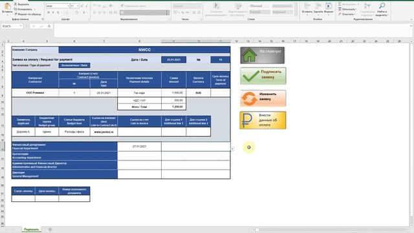Toggle underline formatting
This screenshot has height=233, width=414.
(58, 12)
